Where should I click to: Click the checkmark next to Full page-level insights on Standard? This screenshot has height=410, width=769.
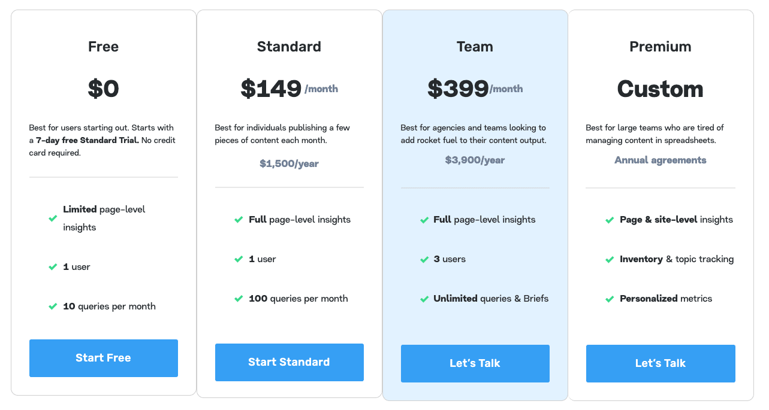pos(239,220)
